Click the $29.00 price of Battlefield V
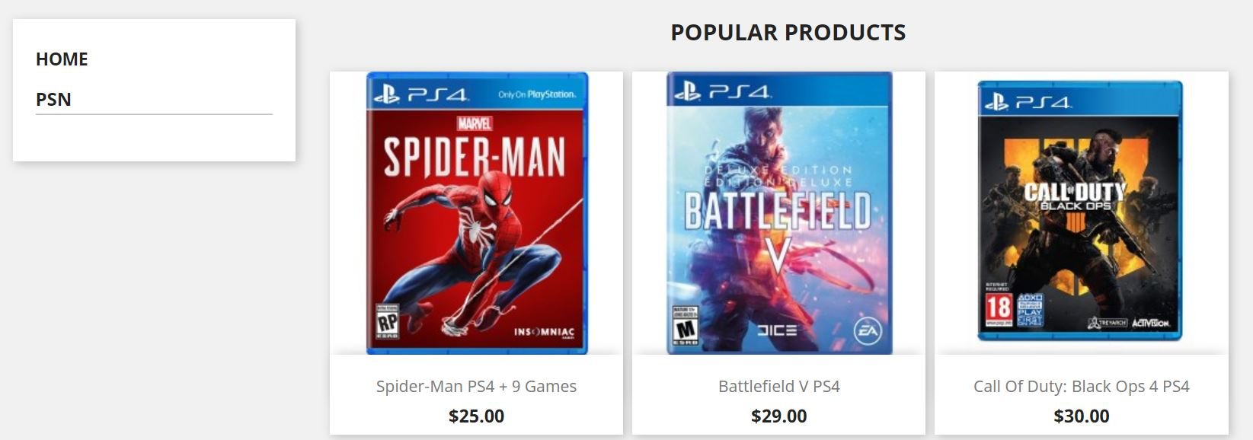The image size is (1253, 440). point(778,416)
